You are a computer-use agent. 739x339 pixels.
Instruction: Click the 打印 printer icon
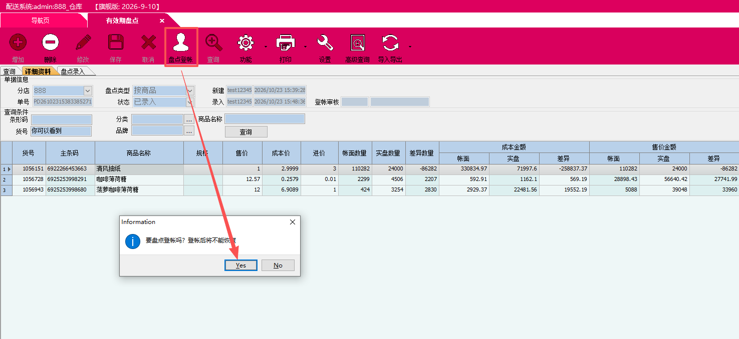point(286,42)
